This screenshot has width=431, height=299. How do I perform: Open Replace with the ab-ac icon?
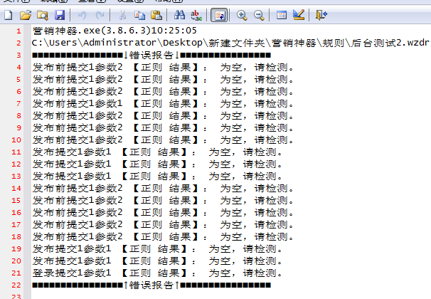(196, 15)
